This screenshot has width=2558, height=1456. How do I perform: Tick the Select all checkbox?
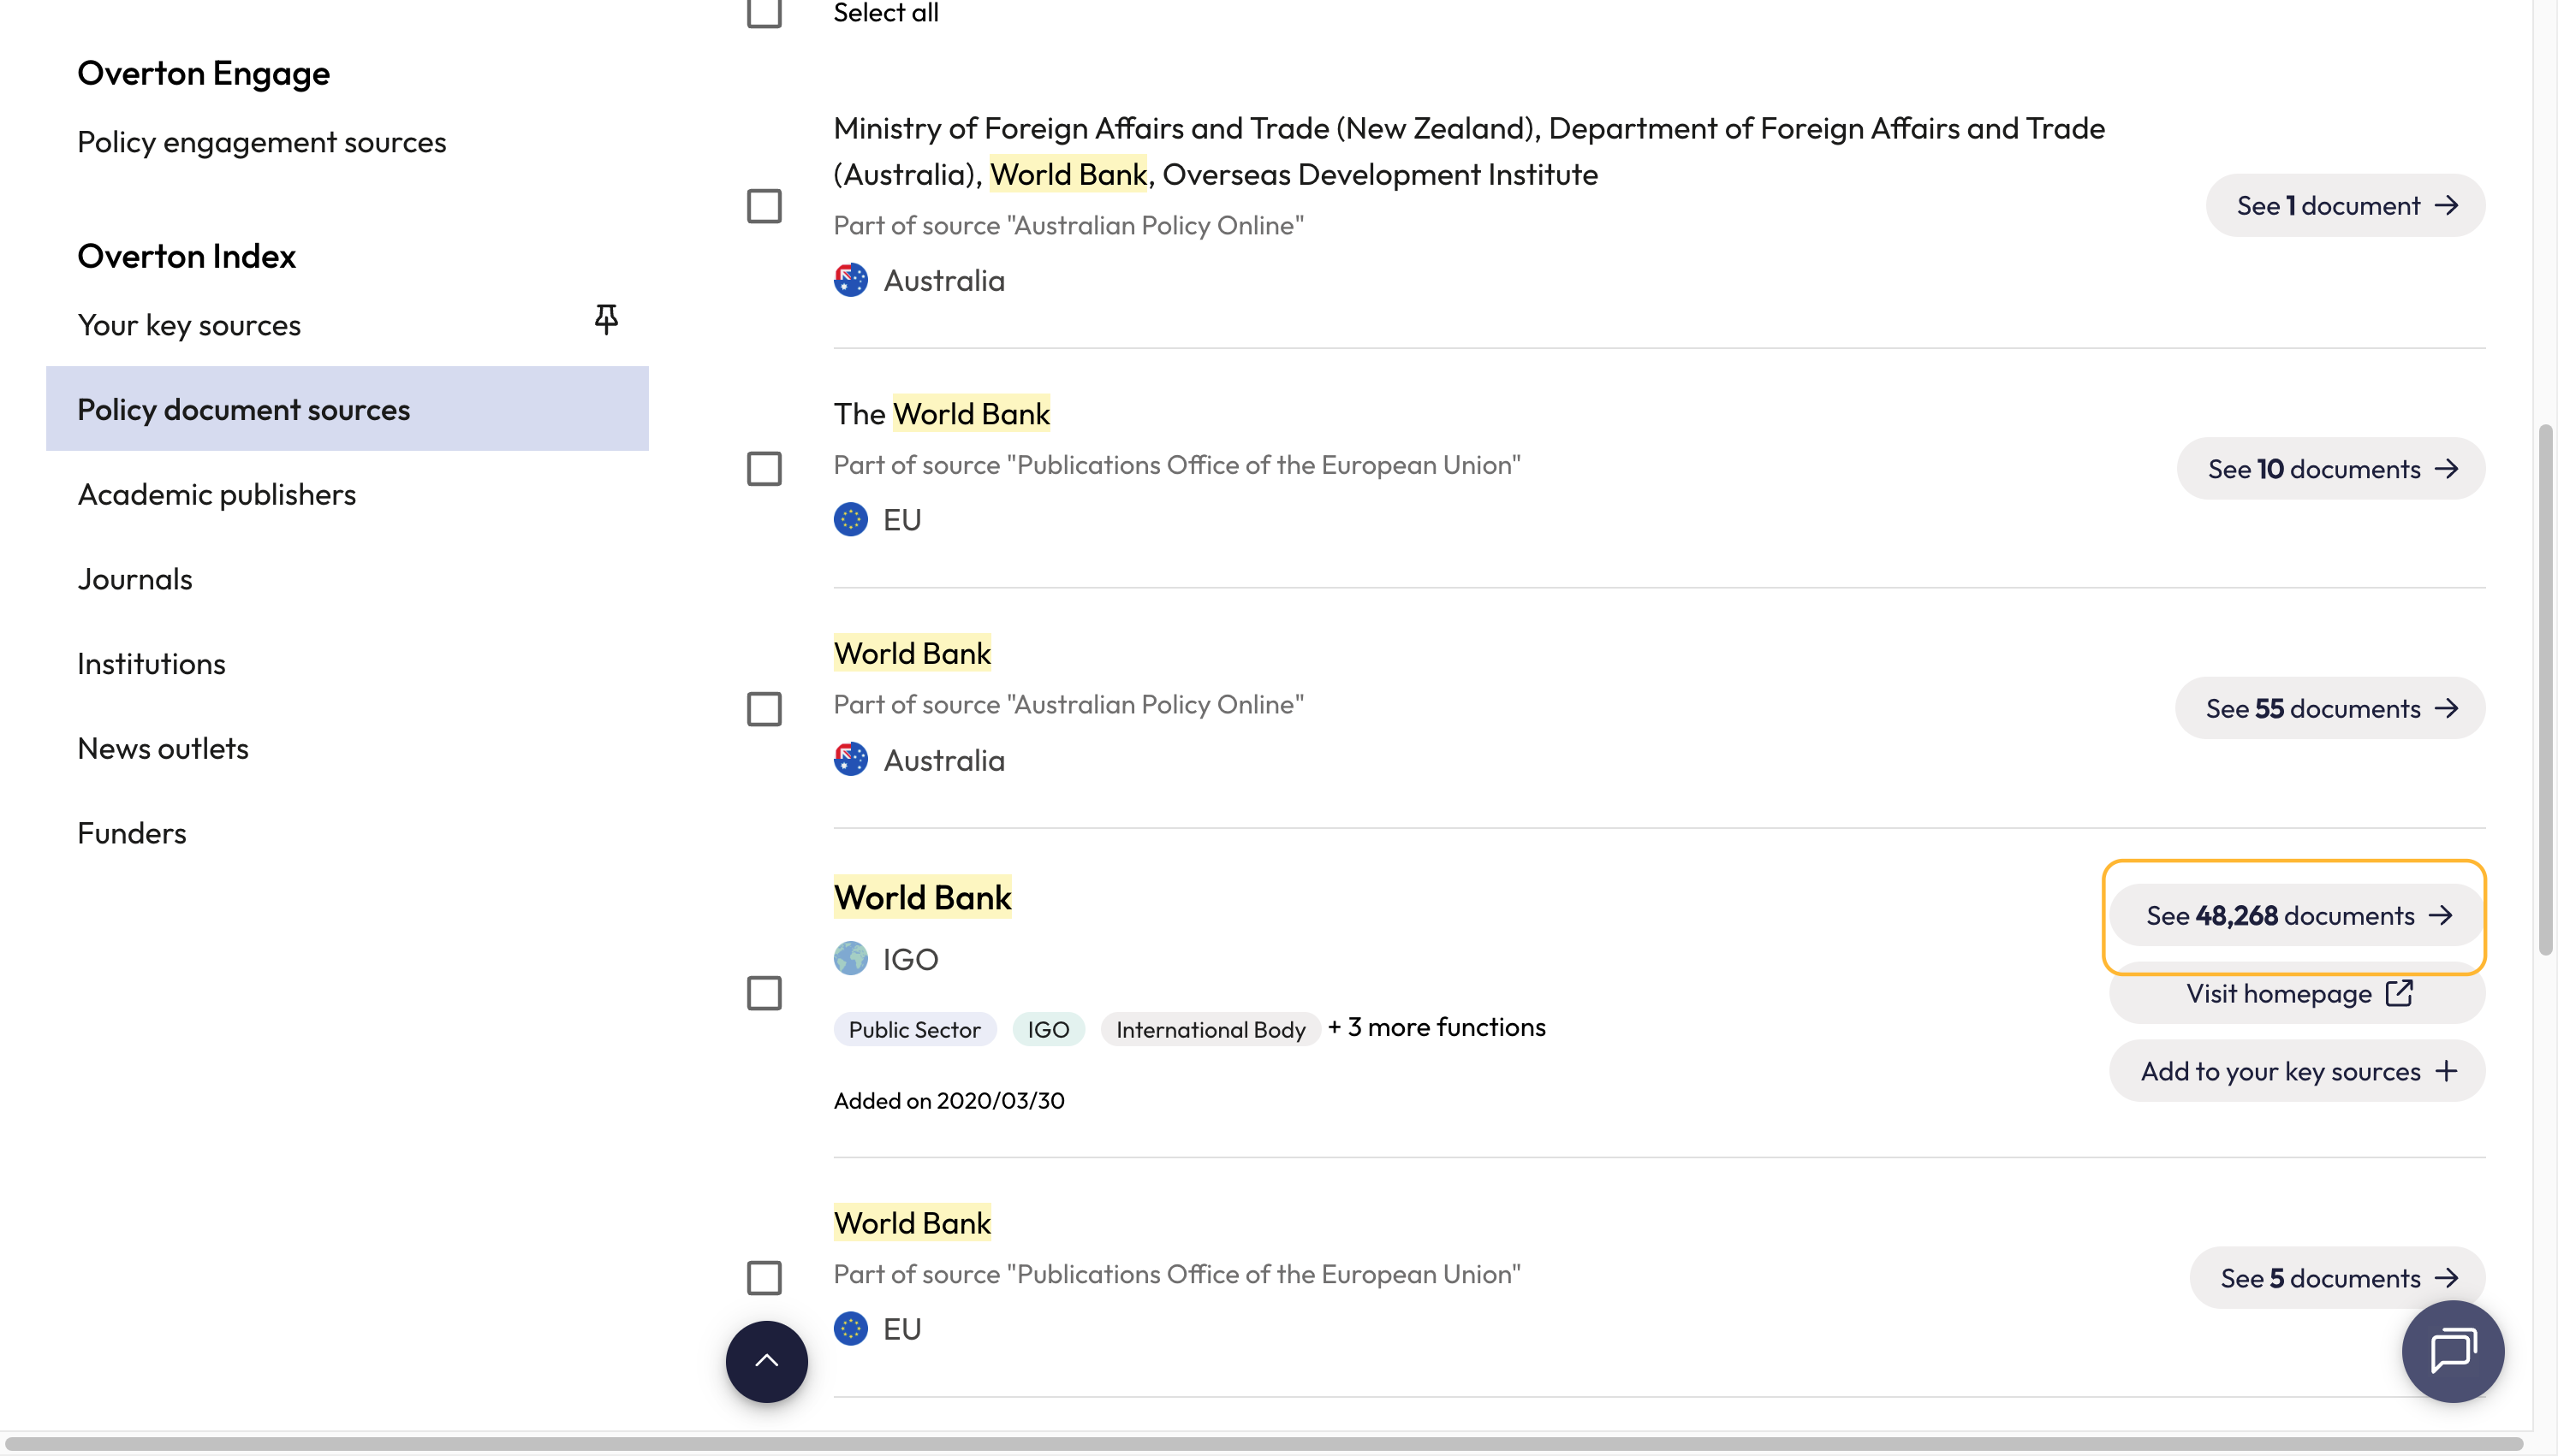point(764,12)
